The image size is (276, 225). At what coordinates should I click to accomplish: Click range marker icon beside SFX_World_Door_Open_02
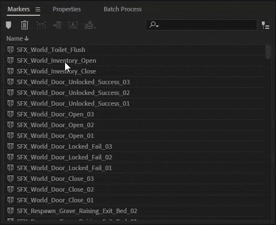coord(10,125)
